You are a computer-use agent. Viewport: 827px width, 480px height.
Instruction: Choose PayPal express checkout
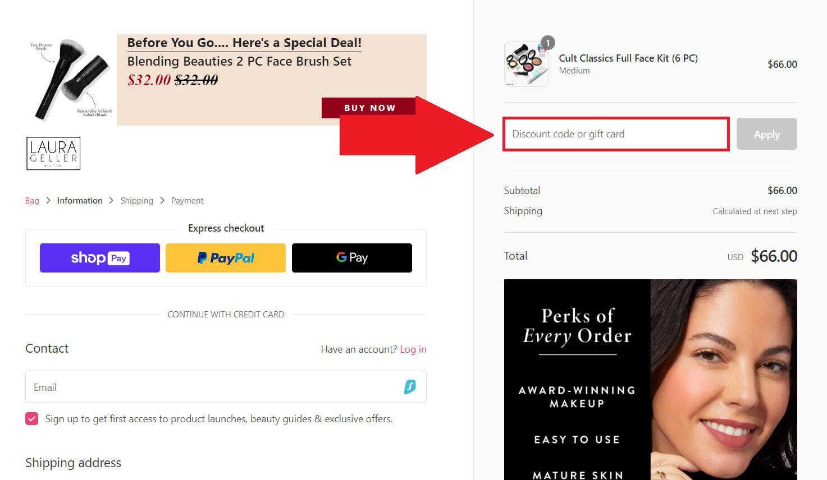[x=226, y=258]
